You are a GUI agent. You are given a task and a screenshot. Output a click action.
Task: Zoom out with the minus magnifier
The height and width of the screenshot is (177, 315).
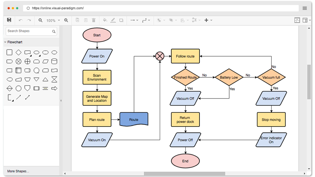[x=40, y=20]
